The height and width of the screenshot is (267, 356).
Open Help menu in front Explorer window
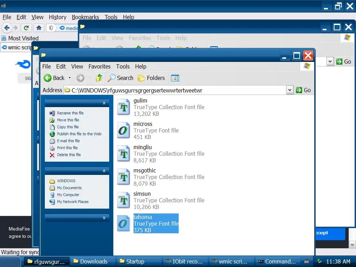pyautogui.click(x=140, y=66)
